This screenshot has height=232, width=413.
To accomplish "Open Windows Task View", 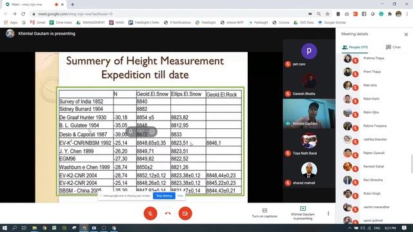I will pyautogui.click(x=24, y=227).
